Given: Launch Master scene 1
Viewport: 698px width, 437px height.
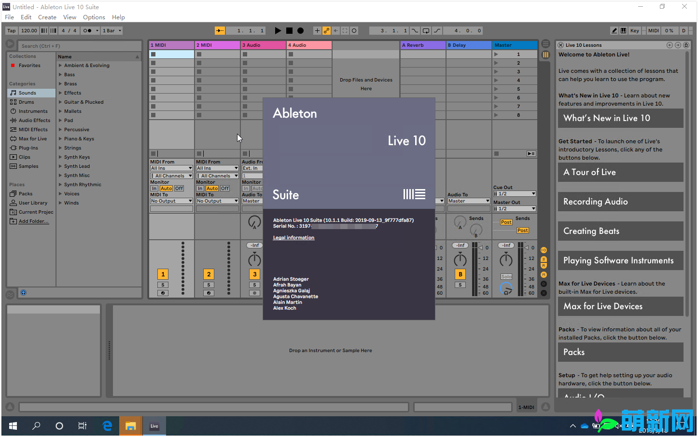Looking at the screenshot, I should [x=496, y=54].
